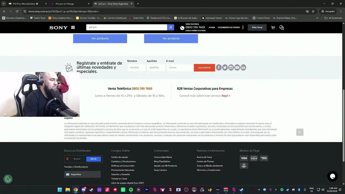Select the Argentina country selector
Viewport: 345px width, 194px height.
pyautogui.click(x=82, y=174)
